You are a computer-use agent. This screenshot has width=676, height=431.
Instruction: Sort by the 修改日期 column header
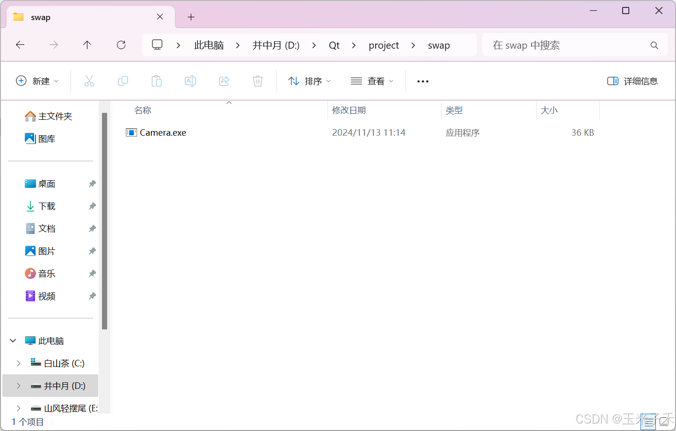pos(349,110)
